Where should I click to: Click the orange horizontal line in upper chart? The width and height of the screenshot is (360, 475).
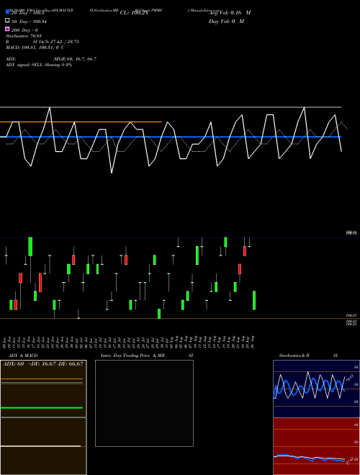tap(81, 122)
